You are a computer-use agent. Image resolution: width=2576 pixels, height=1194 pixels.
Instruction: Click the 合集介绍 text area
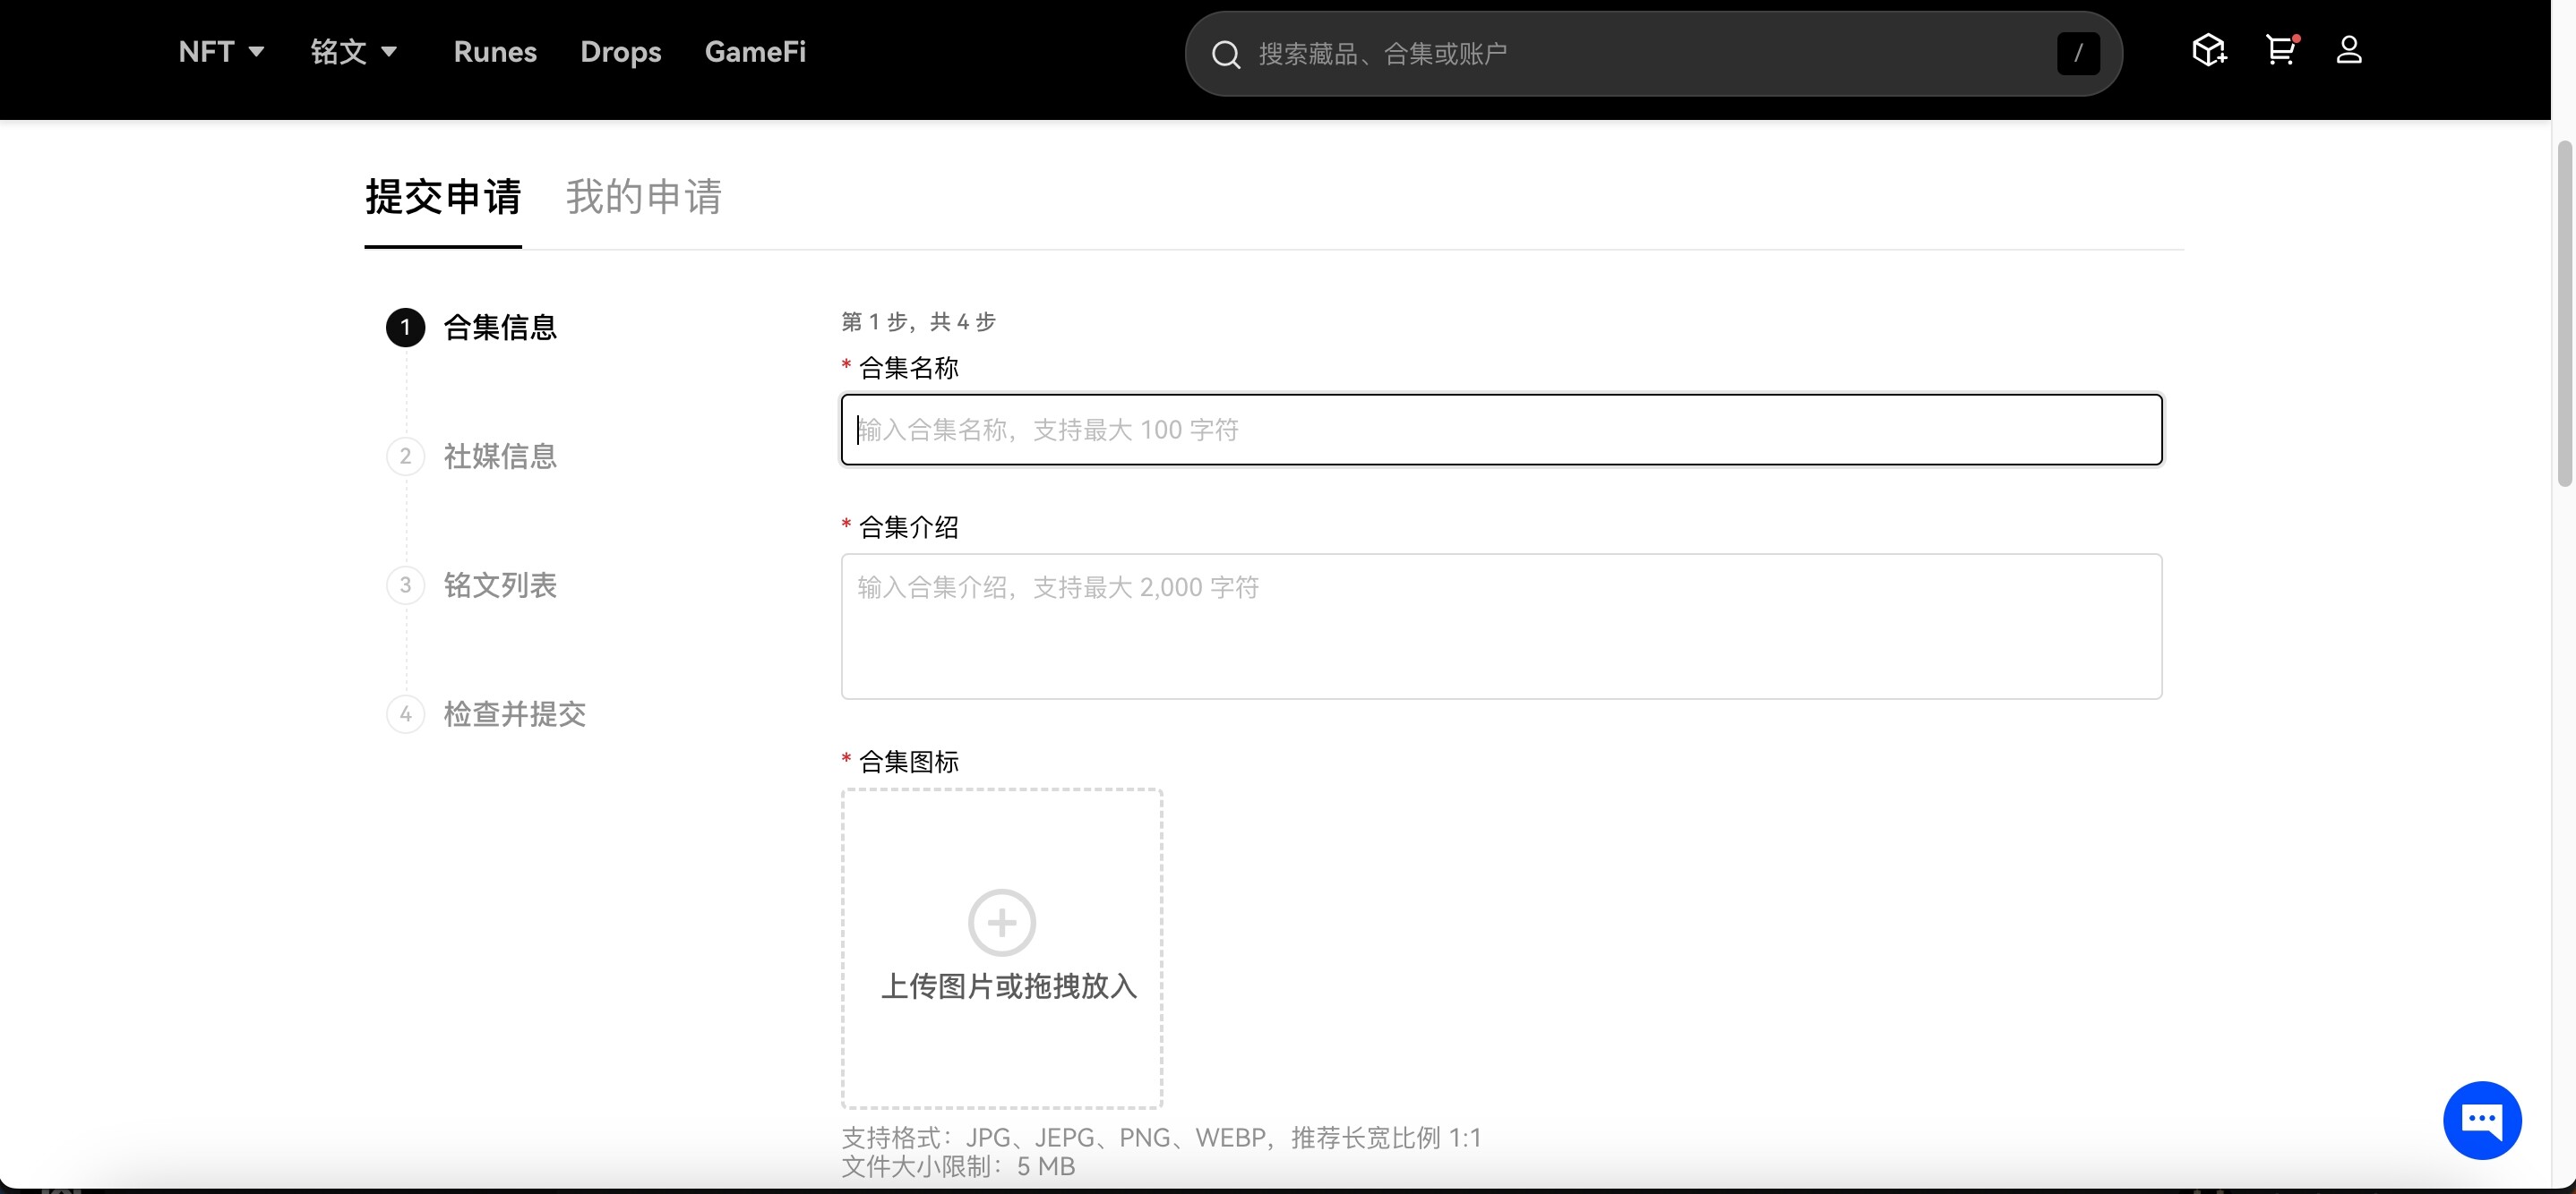pyautogui.click(x=1502, y=627)
